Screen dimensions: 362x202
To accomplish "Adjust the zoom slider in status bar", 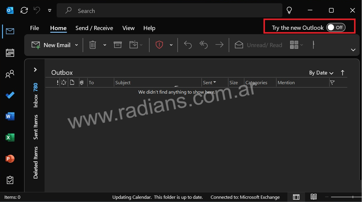I will pos(353,197).
